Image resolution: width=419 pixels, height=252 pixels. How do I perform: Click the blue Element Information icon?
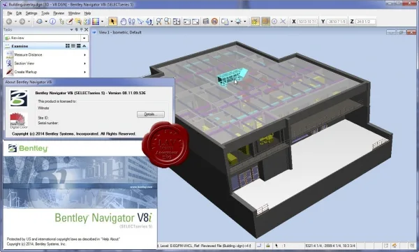(x=52, y=22)
